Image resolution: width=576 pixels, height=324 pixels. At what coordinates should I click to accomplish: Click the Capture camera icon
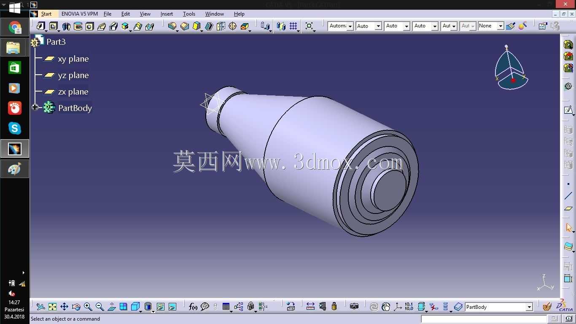(x=354, y=307)
